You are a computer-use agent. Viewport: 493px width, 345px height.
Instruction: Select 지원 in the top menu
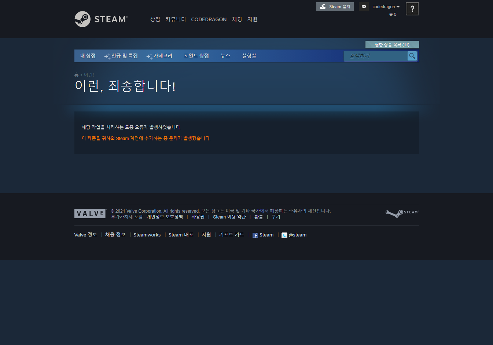click(252, 19)
